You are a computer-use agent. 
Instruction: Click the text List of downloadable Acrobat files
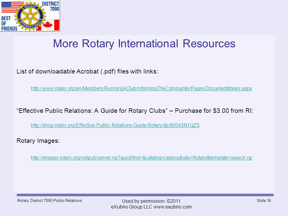(x=87, y=71)
